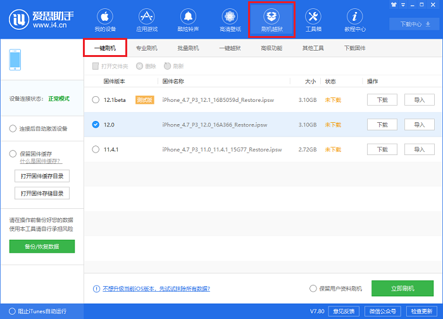
Task: Click iPhone_4,7_P3_12.0_16A366_Restore.ipsw file name
Action: 215,125
